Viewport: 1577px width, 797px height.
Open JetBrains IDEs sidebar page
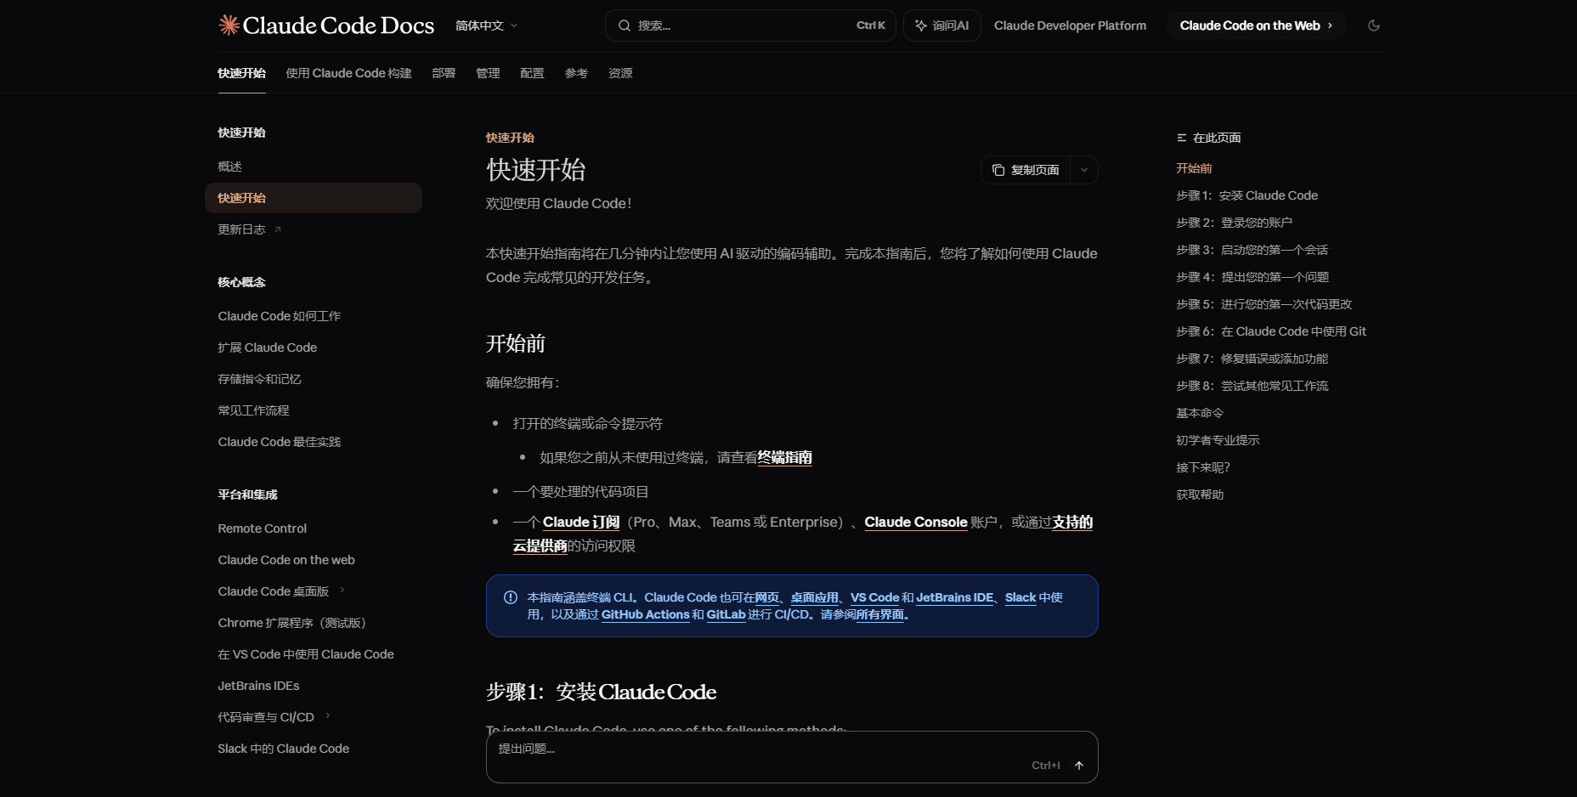(x=314, y=686)
